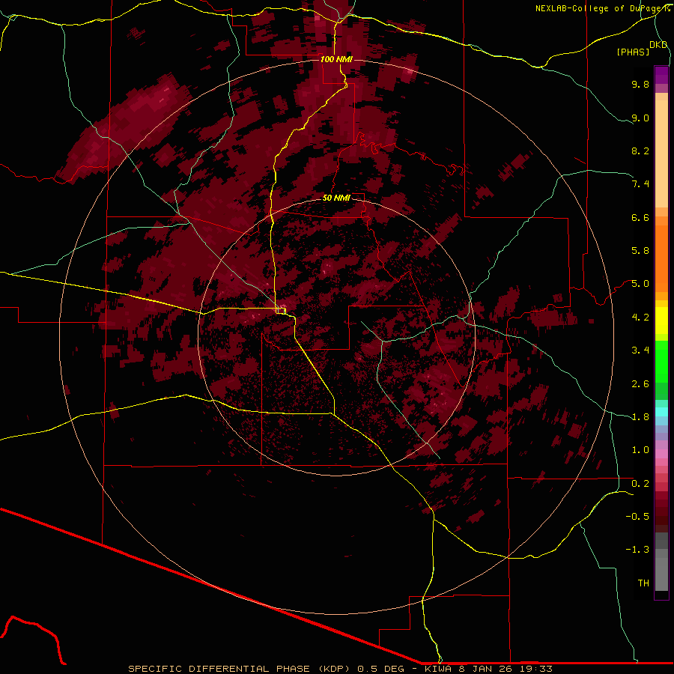Click the 6.6 value on the color scale
Screen dimensions: 674x674
tap(640, 217)
